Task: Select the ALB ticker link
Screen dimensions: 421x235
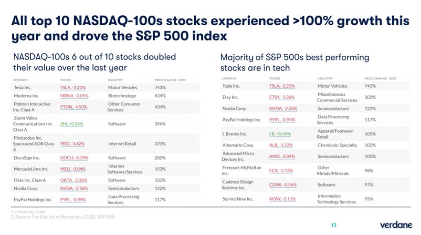Action: 281,145
